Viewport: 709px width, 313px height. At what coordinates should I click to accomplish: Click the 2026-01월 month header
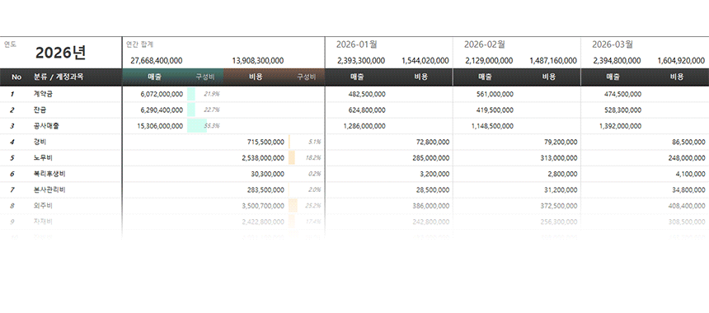tap(357, 44)
